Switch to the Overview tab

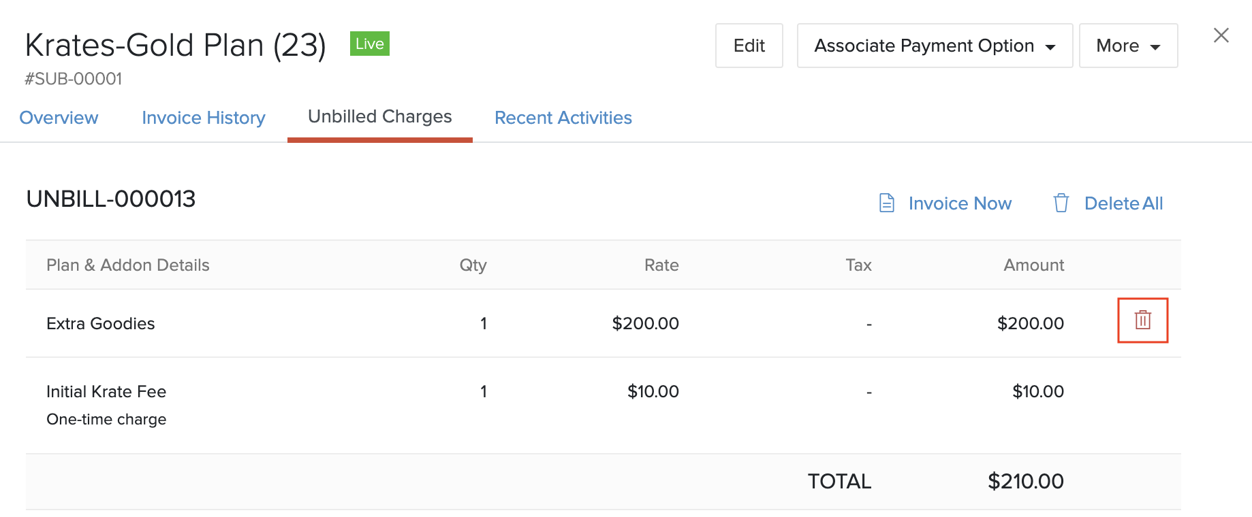(59, 118)
